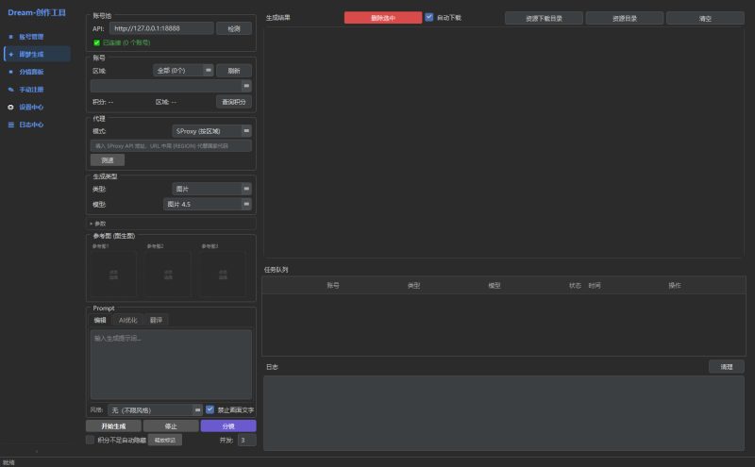Toggle 自动下载 checkbox
Viewport: 755px width, 467px height.
coord(429,17)
